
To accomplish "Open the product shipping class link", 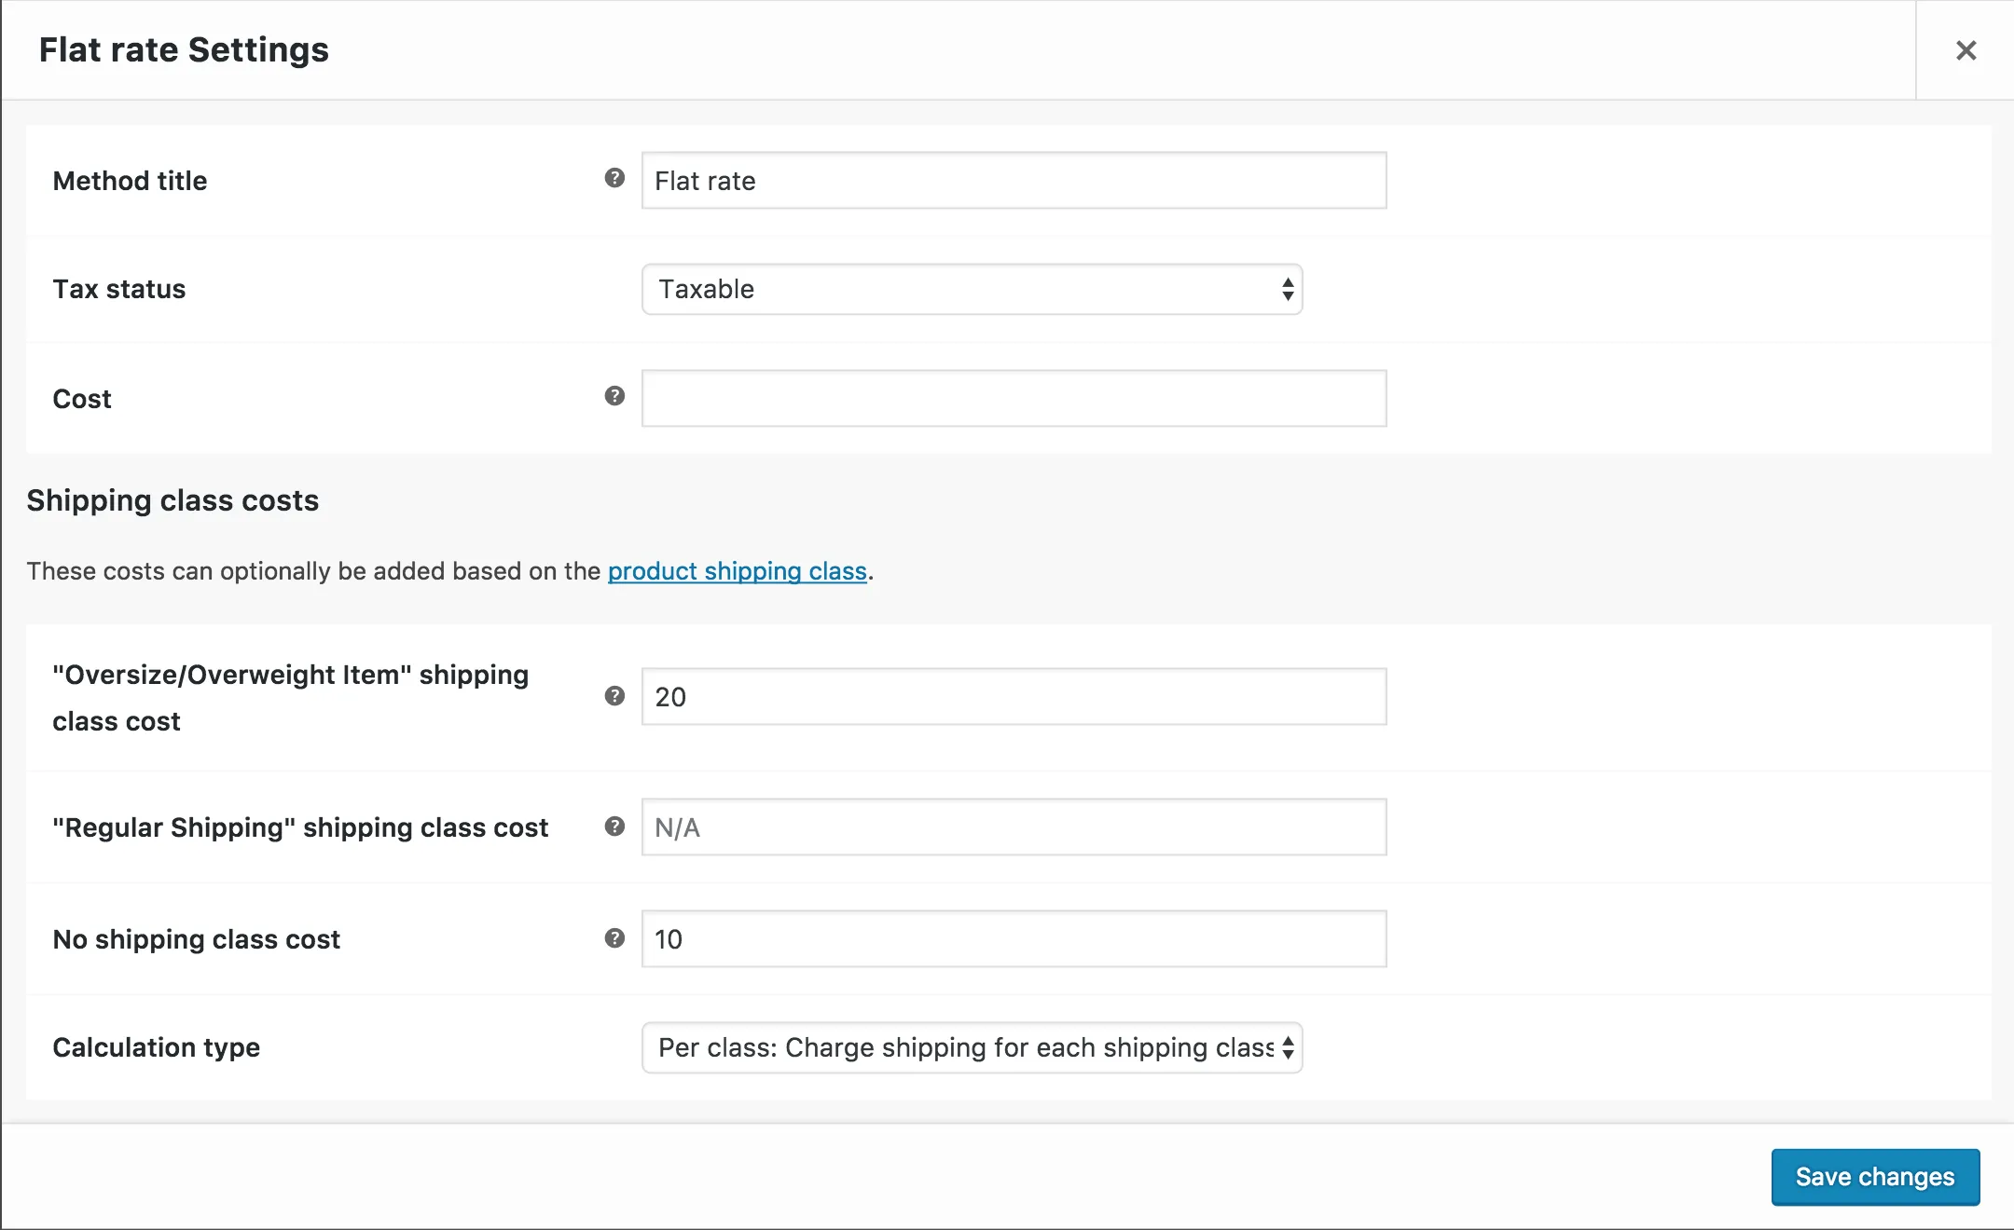I will click(x=737, y=571).
